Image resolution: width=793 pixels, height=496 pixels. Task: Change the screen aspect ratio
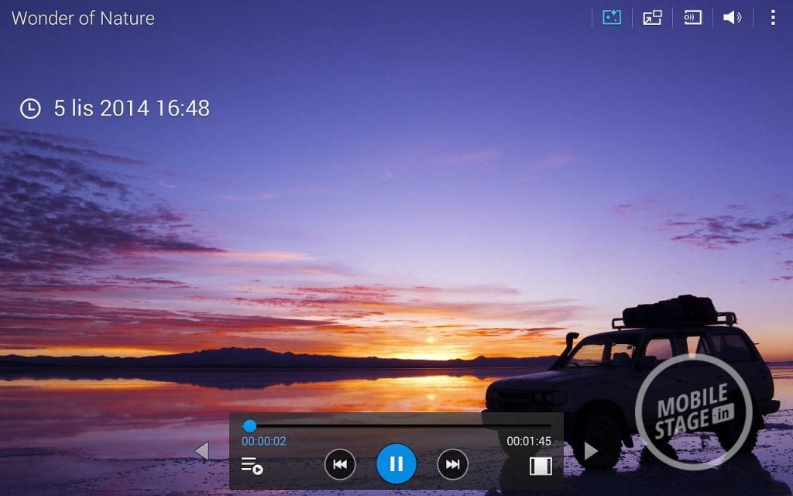coord(541,465)
